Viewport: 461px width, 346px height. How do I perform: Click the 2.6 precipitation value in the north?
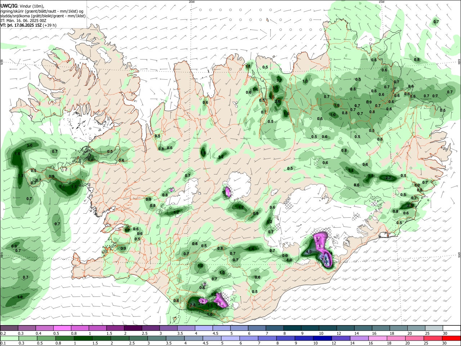[277, 102]
